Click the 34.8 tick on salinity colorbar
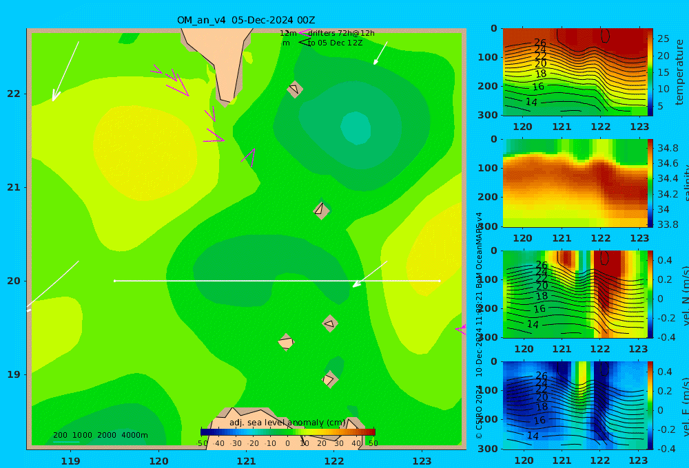This screenshot has width=689, height=468. pyautogui.click(x=668, y=148)
